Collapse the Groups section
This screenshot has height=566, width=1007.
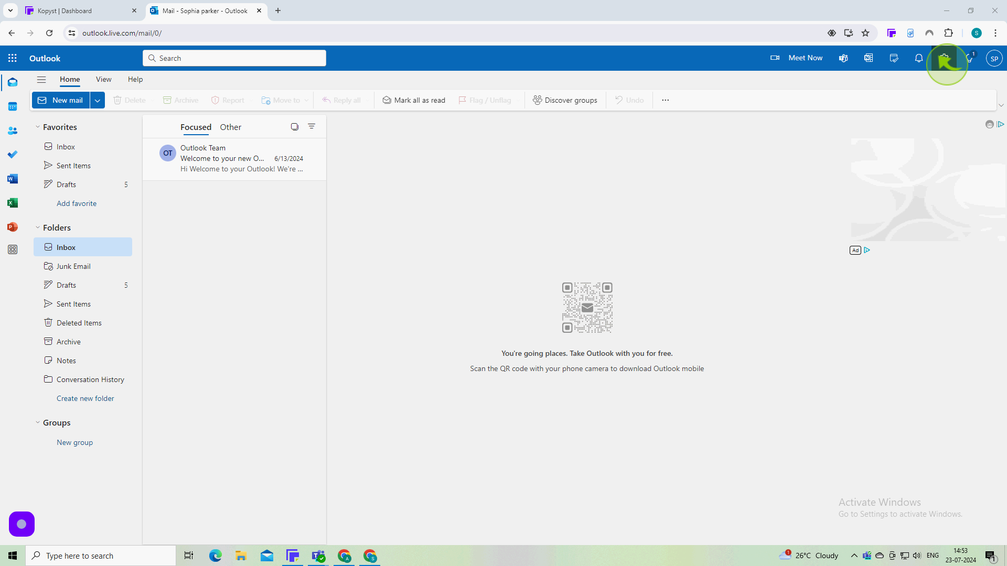click(37, 422)
